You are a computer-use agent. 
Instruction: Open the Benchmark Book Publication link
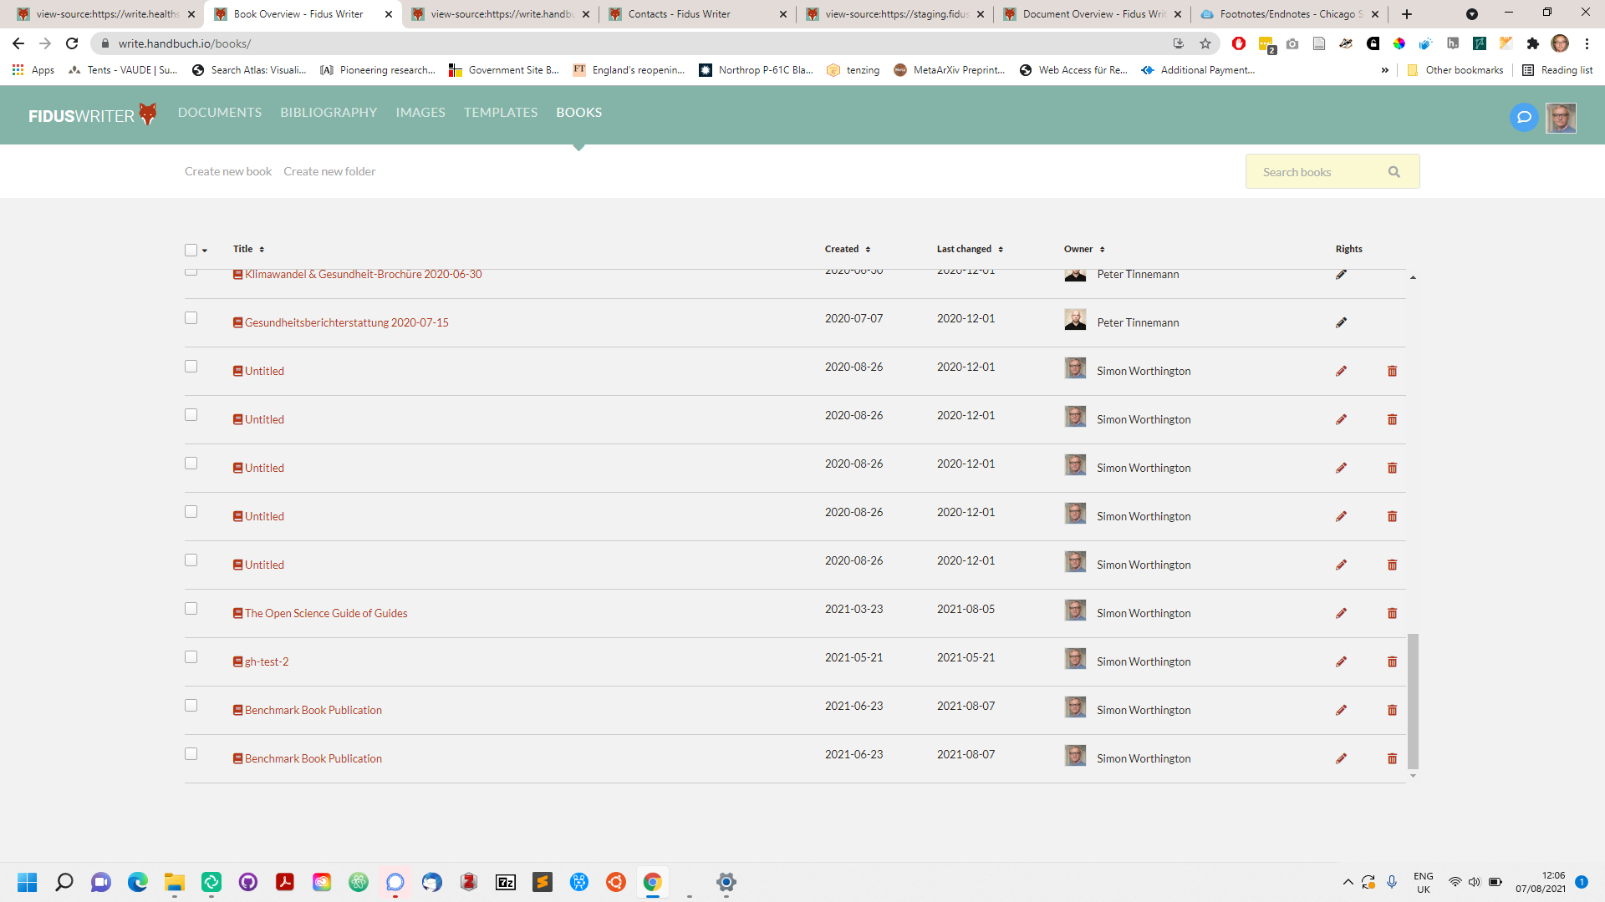tap(313, 710)
